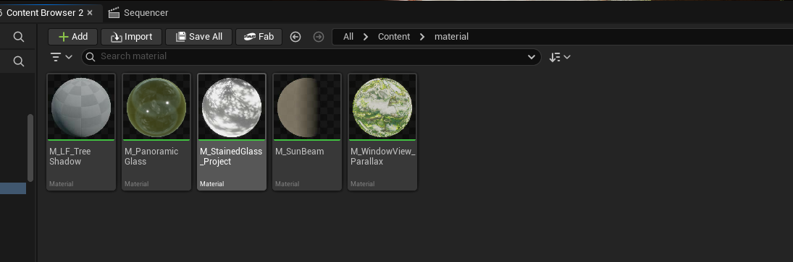Image resolution: width=793 pixels, height=262 pixels.
Task: Click the M_StainedGlass_Project asset name label
Action: pos(231,156)
